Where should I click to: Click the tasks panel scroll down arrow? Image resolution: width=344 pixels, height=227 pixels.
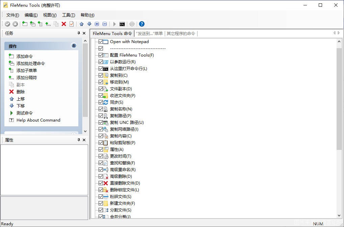tap(85, 131)
